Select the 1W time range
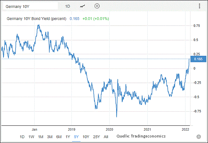Image resolution: width=208 pixels, height=143 pixels. pyautogui.click(x=31, y=137)
